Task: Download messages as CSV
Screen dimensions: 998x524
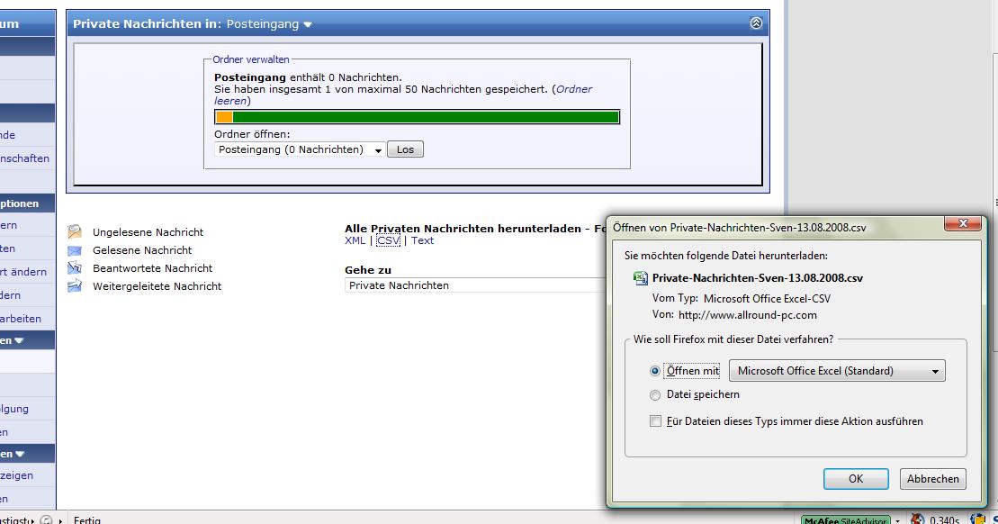Action: pyautogui.click(x=388, y=240)
